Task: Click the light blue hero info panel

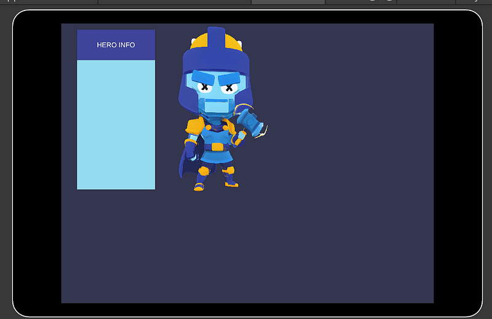Action: coord(116,125)
